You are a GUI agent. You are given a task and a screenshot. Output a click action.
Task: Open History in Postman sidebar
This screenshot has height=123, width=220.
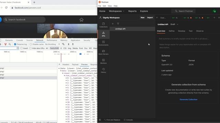[x=103, y=70]
